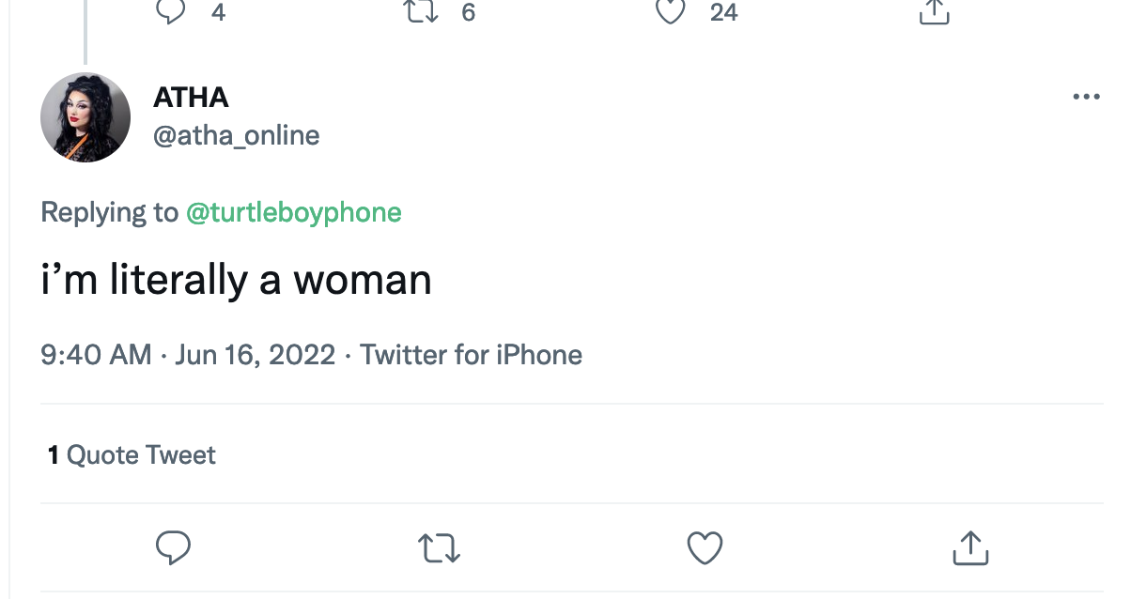Like the parent tweet with 24 likes
This screenshot has width=1131, height=599.
[670, 11]
